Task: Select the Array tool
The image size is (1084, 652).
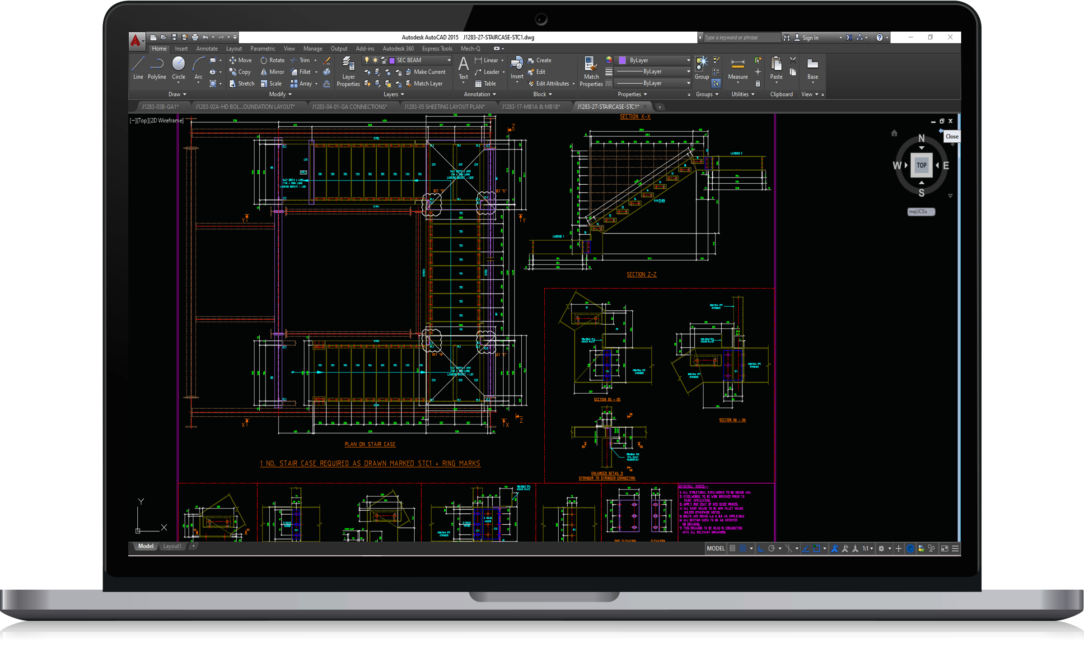Action: point(301,84)
